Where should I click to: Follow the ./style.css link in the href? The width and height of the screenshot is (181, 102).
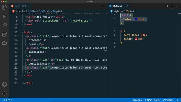80,21
